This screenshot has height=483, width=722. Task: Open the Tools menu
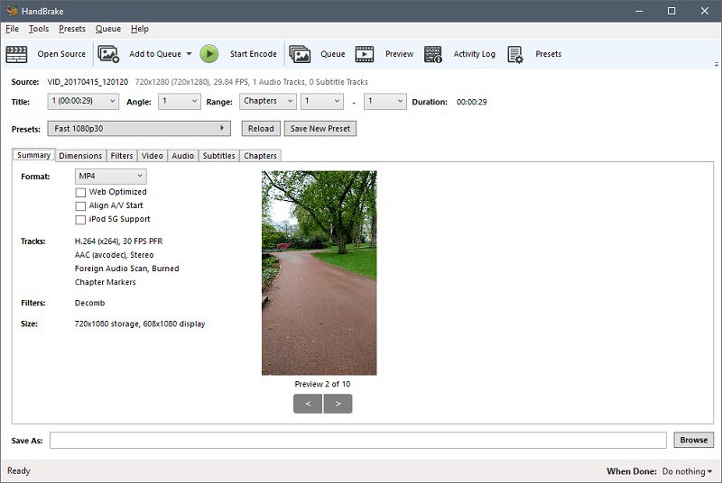click(x=39, y=29)
